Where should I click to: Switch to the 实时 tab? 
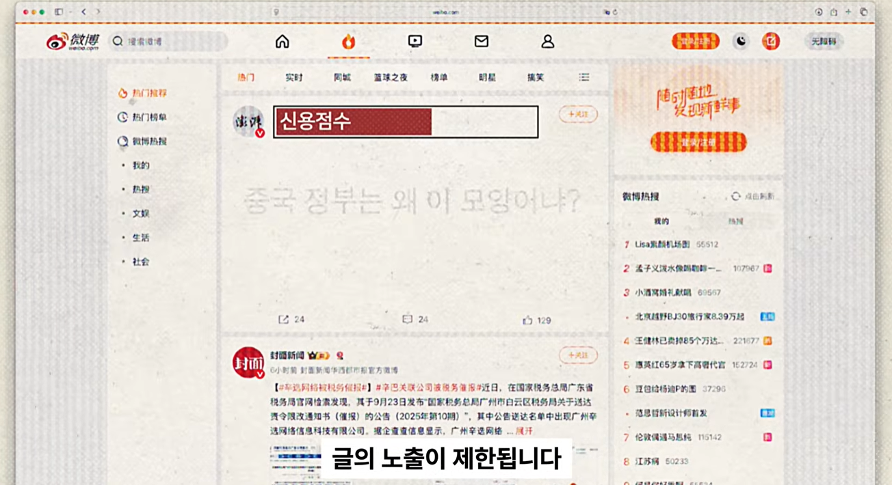tap(294, 77)
